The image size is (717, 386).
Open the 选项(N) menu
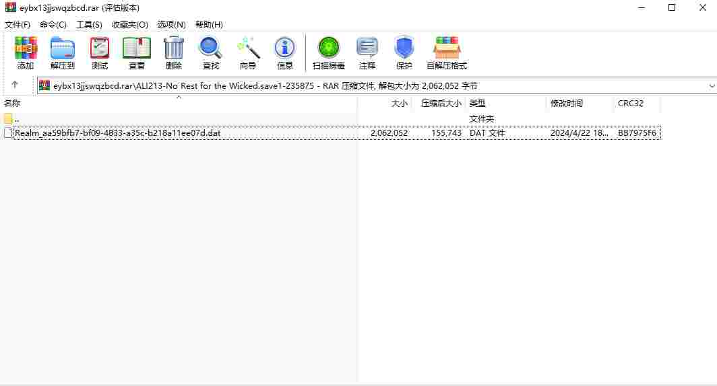171,25
